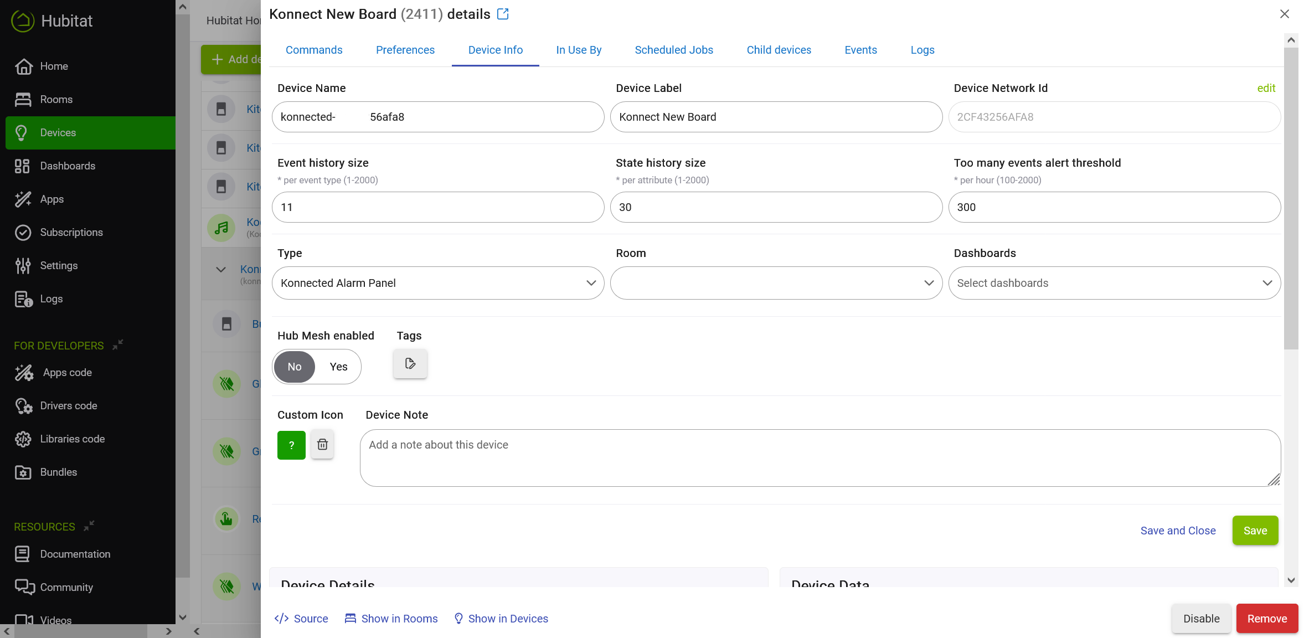Click the Device Label input field

click(776, 117)
